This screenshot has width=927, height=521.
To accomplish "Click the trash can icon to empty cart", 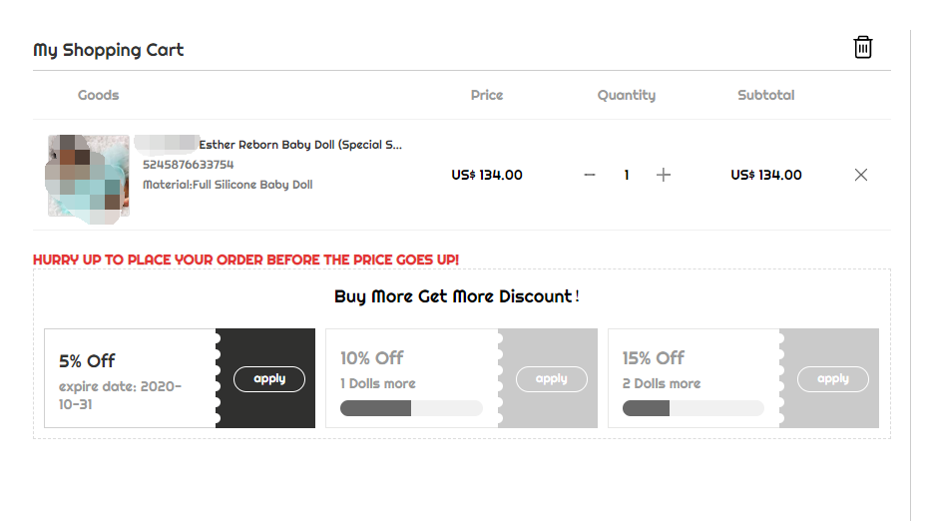I will pyautogui.click(x=862, y=47).
